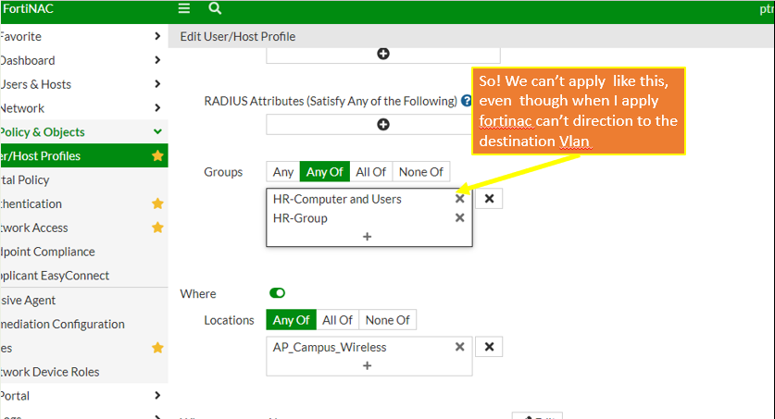This screenshot has height=419, width=775.
Task: Clear the Locations list box button
Action: [489, 347]
